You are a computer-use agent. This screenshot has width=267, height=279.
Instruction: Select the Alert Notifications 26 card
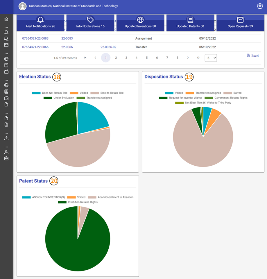[40, 23]
